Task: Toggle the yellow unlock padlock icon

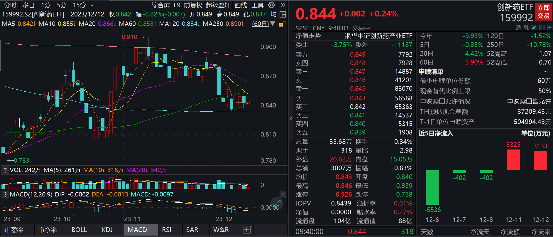Action: 281,24
